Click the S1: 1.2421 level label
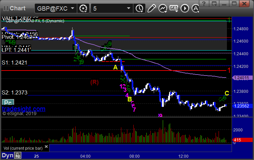This screenshot has height=160, width=254. click(x=14, y=63)
